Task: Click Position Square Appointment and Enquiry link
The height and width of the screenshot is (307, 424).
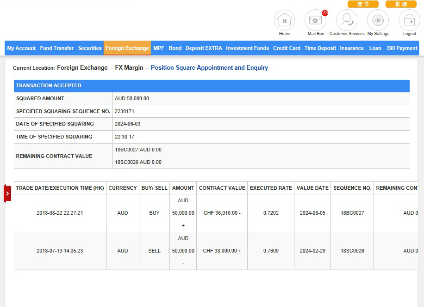Action: [x=209, y=68]
